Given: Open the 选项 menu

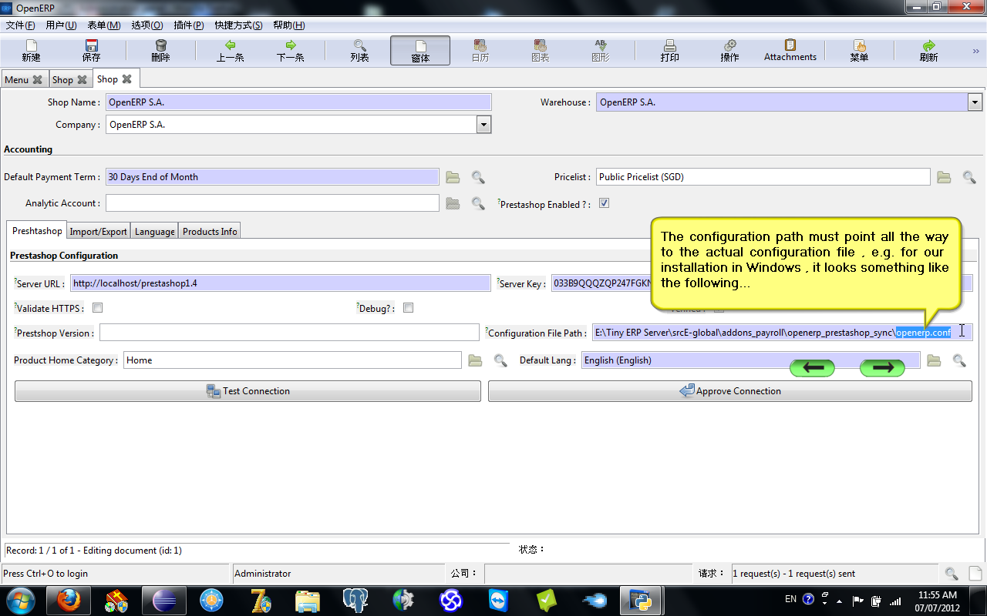Looking at the screenshot, I should 147,25.
